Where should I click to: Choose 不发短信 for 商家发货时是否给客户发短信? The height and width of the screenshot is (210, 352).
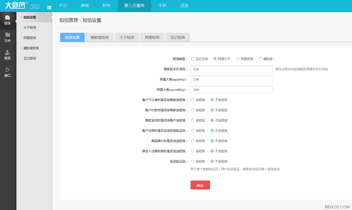(x=212, y=121)
